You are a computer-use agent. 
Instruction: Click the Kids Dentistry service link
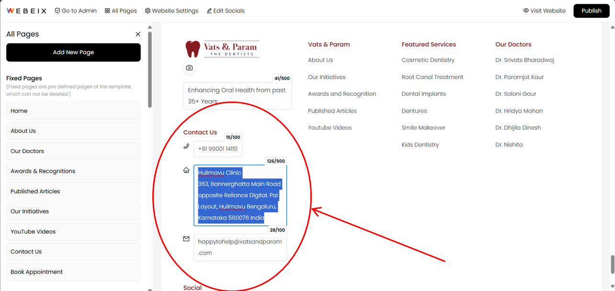pos(421,145)
